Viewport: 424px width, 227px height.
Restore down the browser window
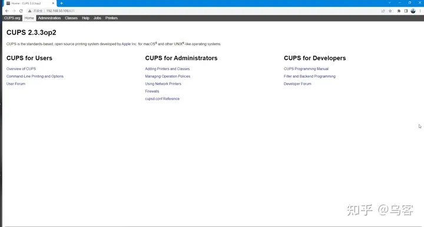(410, 3)
